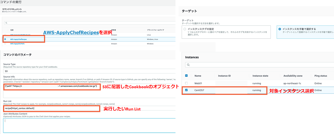Click the magnifier icon in command document search

point(6,23)
